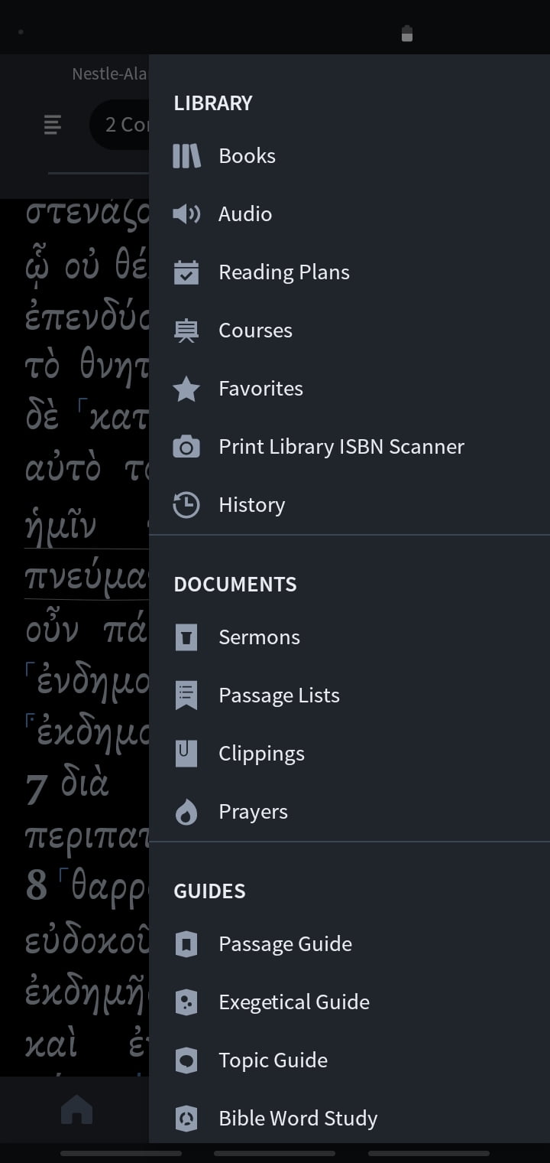Open the History clock icon

[x=186, y=505]
